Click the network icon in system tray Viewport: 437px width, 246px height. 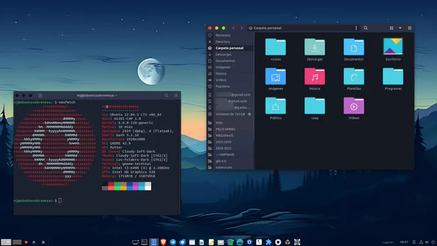click(421, 242)
